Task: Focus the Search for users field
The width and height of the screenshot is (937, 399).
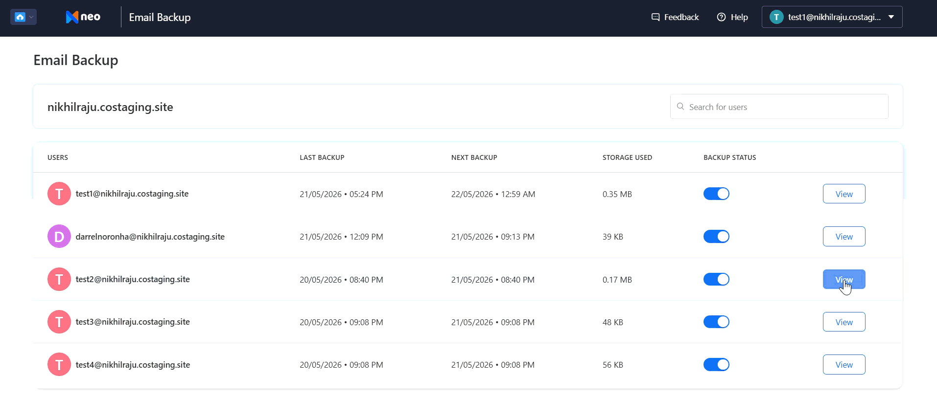Action: pos(779,107)
